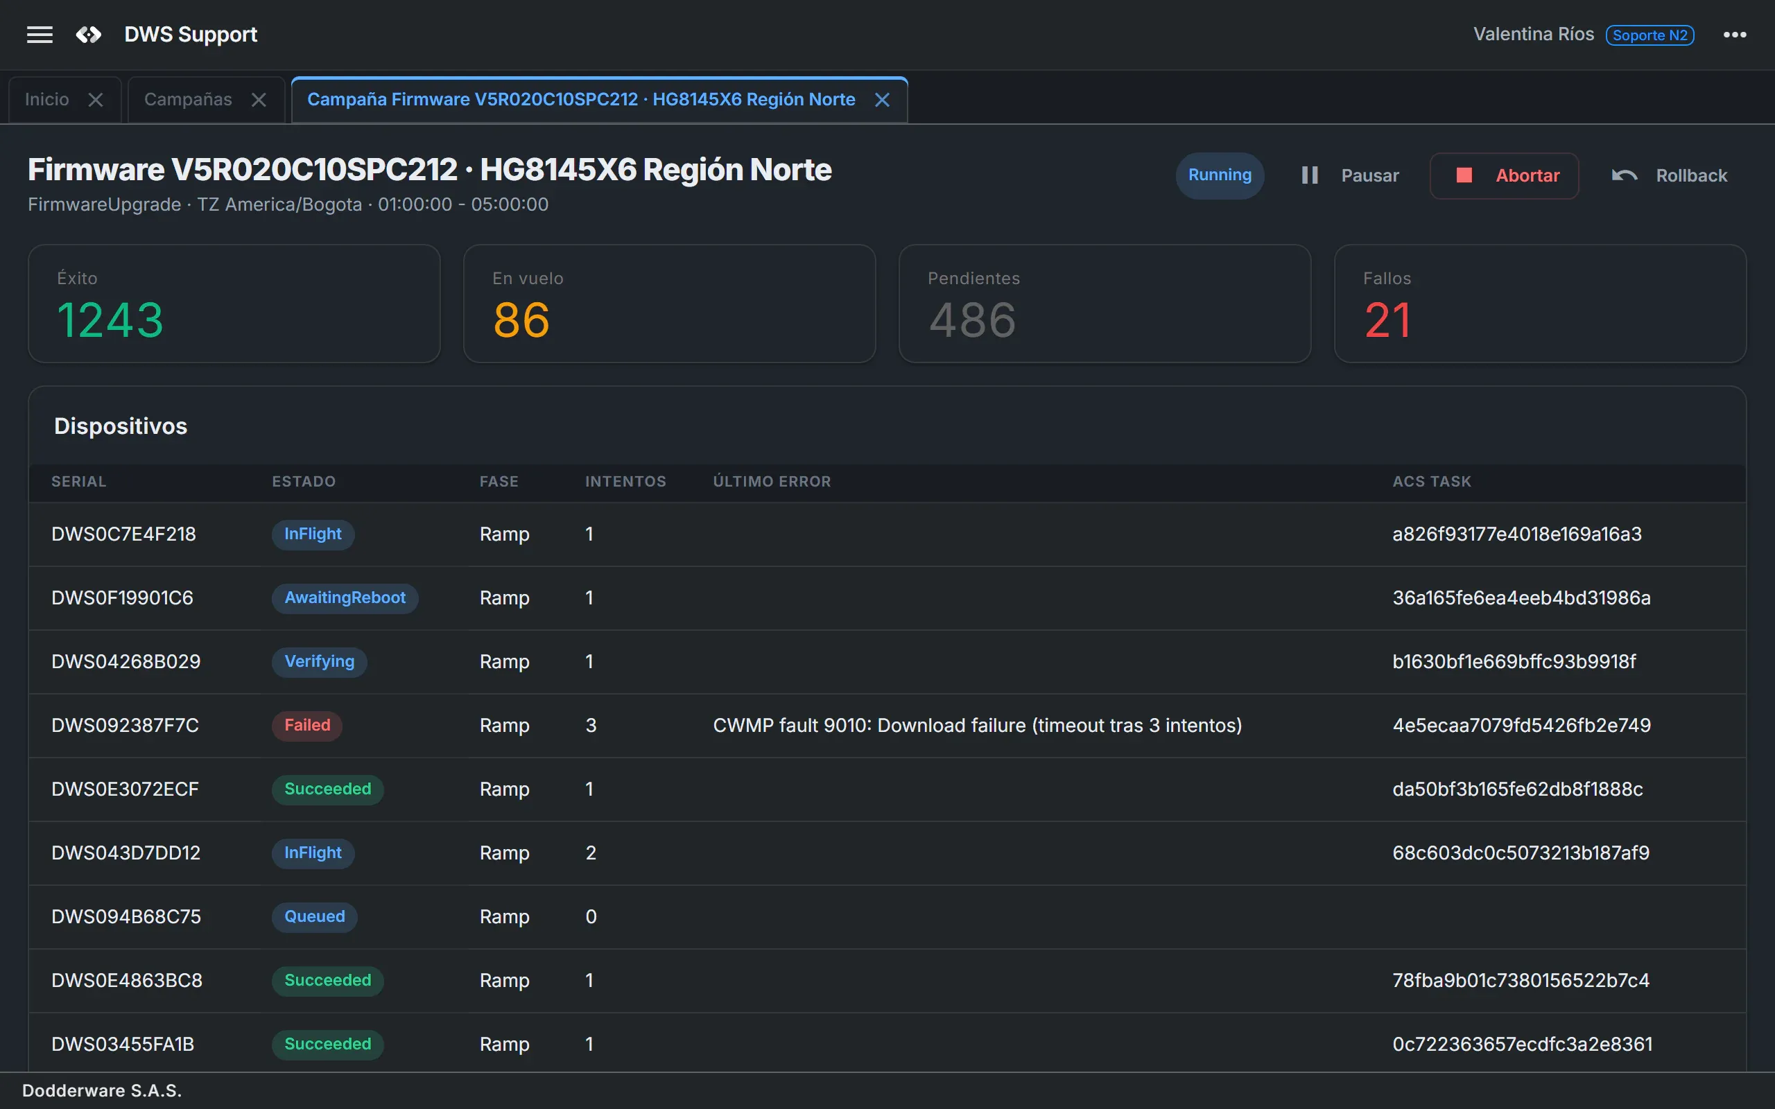This screenshot has height=1109, width=1775.
Task: Click serial DWS04268B029
Action: pos(126,661)
